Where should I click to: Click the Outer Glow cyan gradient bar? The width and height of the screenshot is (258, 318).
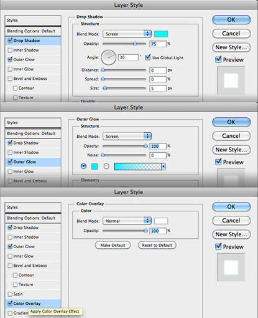[x=138, y=166]
